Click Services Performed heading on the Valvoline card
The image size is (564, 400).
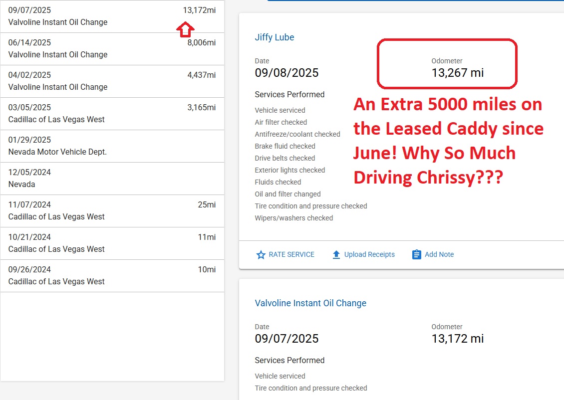tap(289, 361)
